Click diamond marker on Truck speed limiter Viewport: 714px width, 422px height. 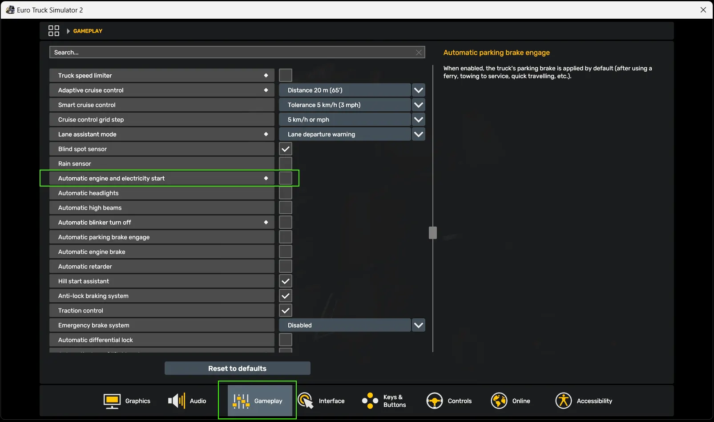point(266,75)
